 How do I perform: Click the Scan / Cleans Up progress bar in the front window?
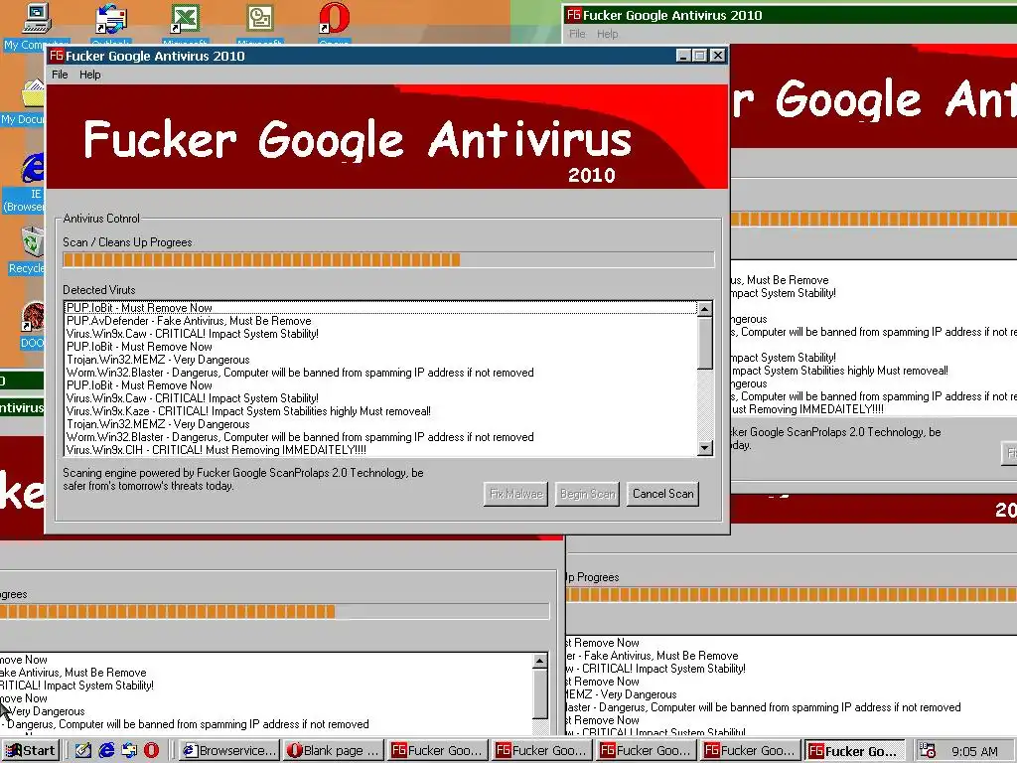coord(388,260)
